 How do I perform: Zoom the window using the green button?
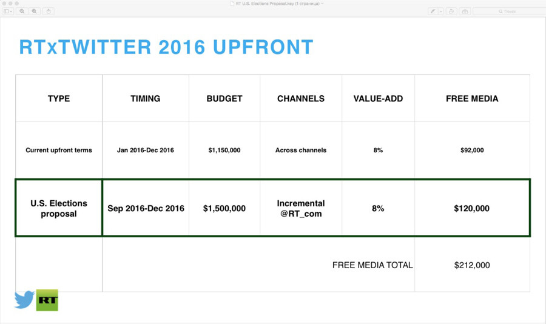coord(17,3)
